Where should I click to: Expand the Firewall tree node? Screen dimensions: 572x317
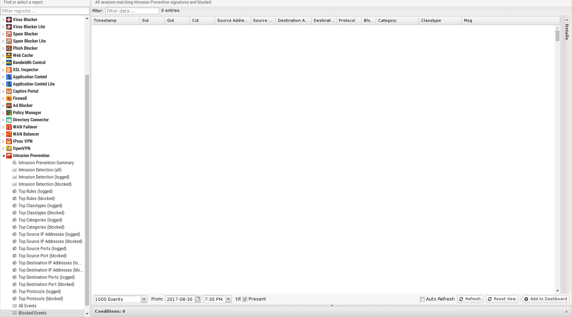tap(4, 98)
